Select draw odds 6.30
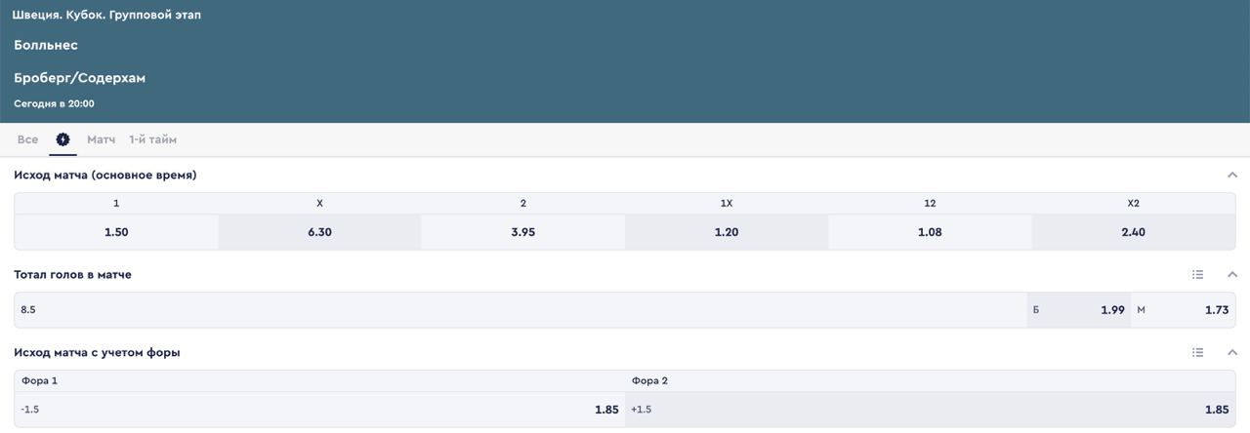 (319, 232)
